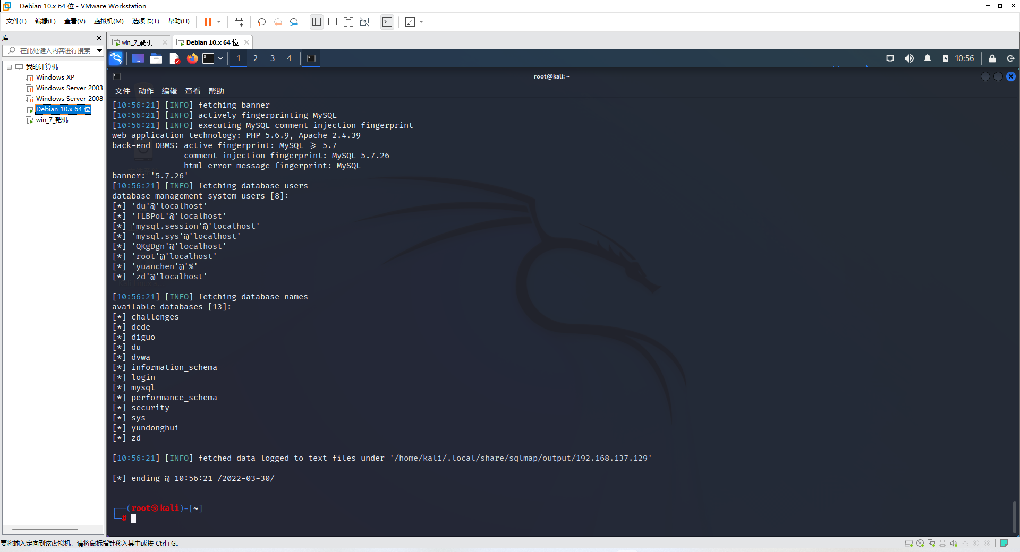
Task: Open a terminal from the Kali panel
Action: [x=208, y=58]
